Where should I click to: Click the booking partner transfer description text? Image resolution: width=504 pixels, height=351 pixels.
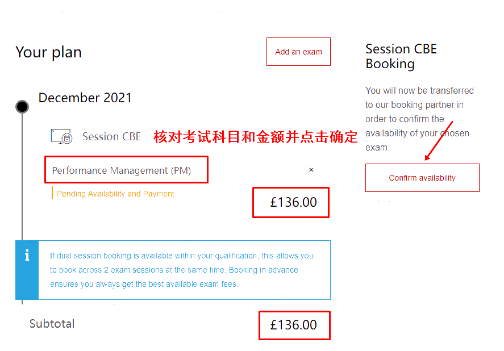[x=419, y=119]
